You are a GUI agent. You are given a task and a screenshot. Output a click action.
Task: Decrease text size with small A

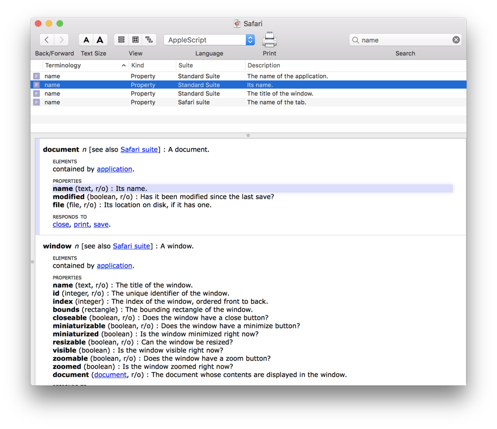(x=86, y=40)
